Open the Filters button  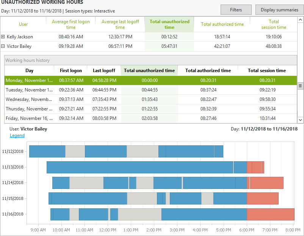click(x=236, y=9)
